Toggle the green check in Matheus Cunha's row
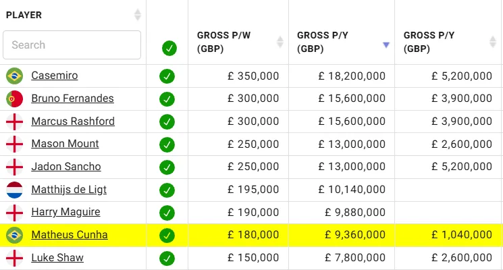The height and width of the screenshot is (270, 503). pyautogui.click(x=167, y=236)
